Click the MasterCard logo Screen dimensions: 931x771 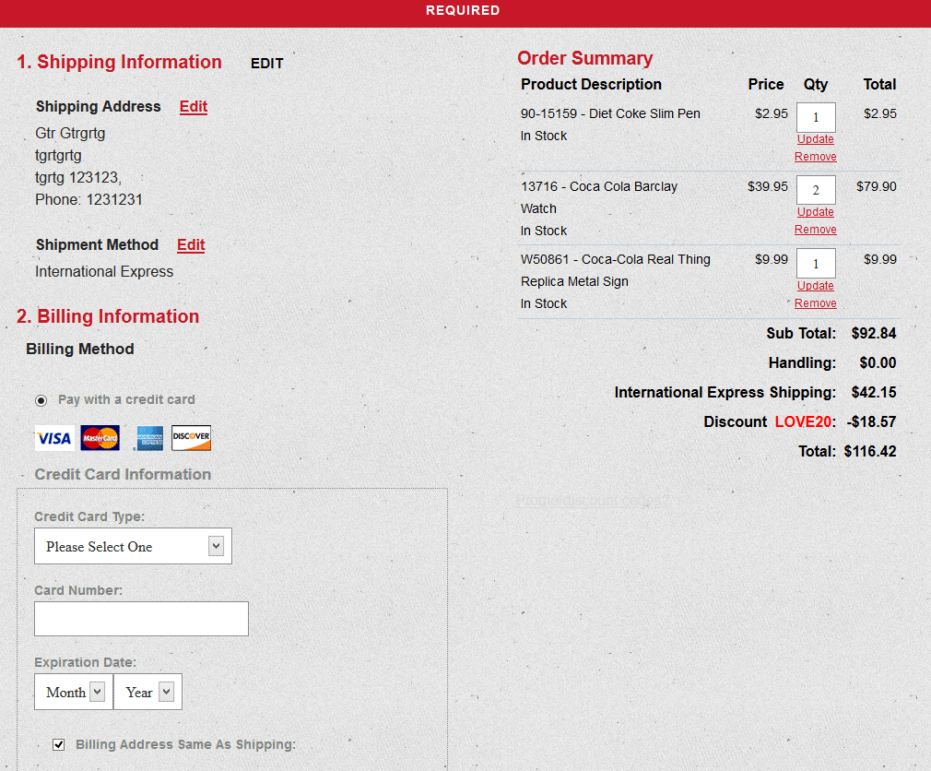(100, 438)
